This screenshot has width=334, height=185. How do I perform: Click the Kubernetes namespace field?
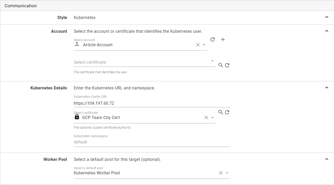[152, 142]
